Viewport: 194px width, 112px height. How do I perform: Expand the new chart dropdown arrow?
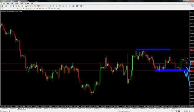4,6
